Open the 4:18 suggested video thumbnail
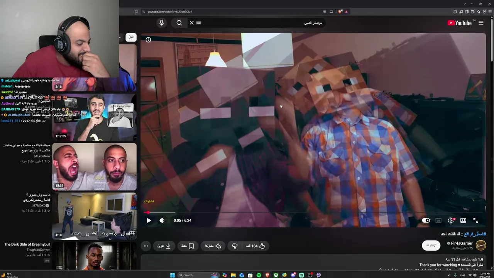Viewport: 494px width, 278px height. pos(94,216)
